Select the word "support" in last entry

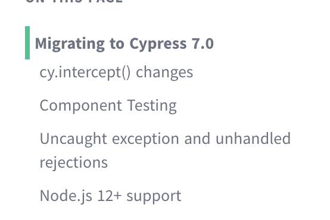[x=154, y=196]
